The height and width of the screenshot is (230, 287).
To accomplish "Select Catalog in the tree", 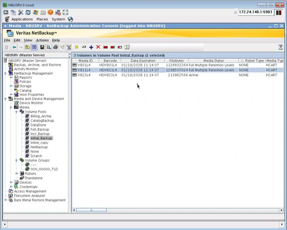I will tap(26, 90).
